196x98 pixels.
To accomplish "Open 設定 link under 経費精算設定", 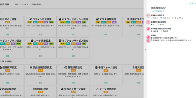I will tap(8, 83).
